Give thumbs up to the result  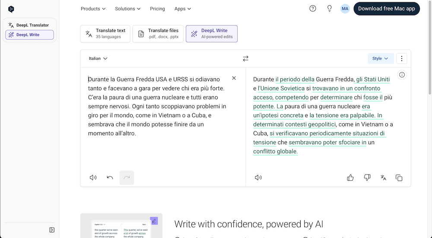pyautogui.click(x=350, y=178)
